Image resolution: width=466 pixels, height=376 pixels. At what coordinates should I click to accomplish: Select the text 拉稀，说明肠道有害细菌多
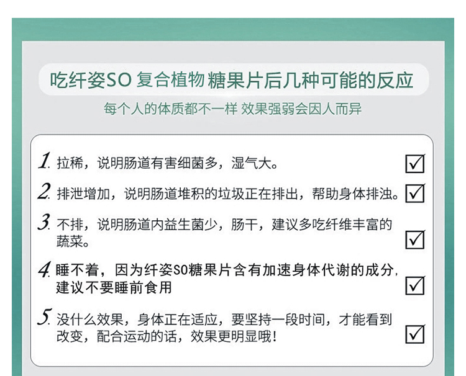click(137, 163)
